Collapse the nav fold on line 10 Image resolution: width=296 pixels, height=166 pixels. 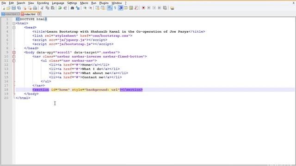click(14, 56)
